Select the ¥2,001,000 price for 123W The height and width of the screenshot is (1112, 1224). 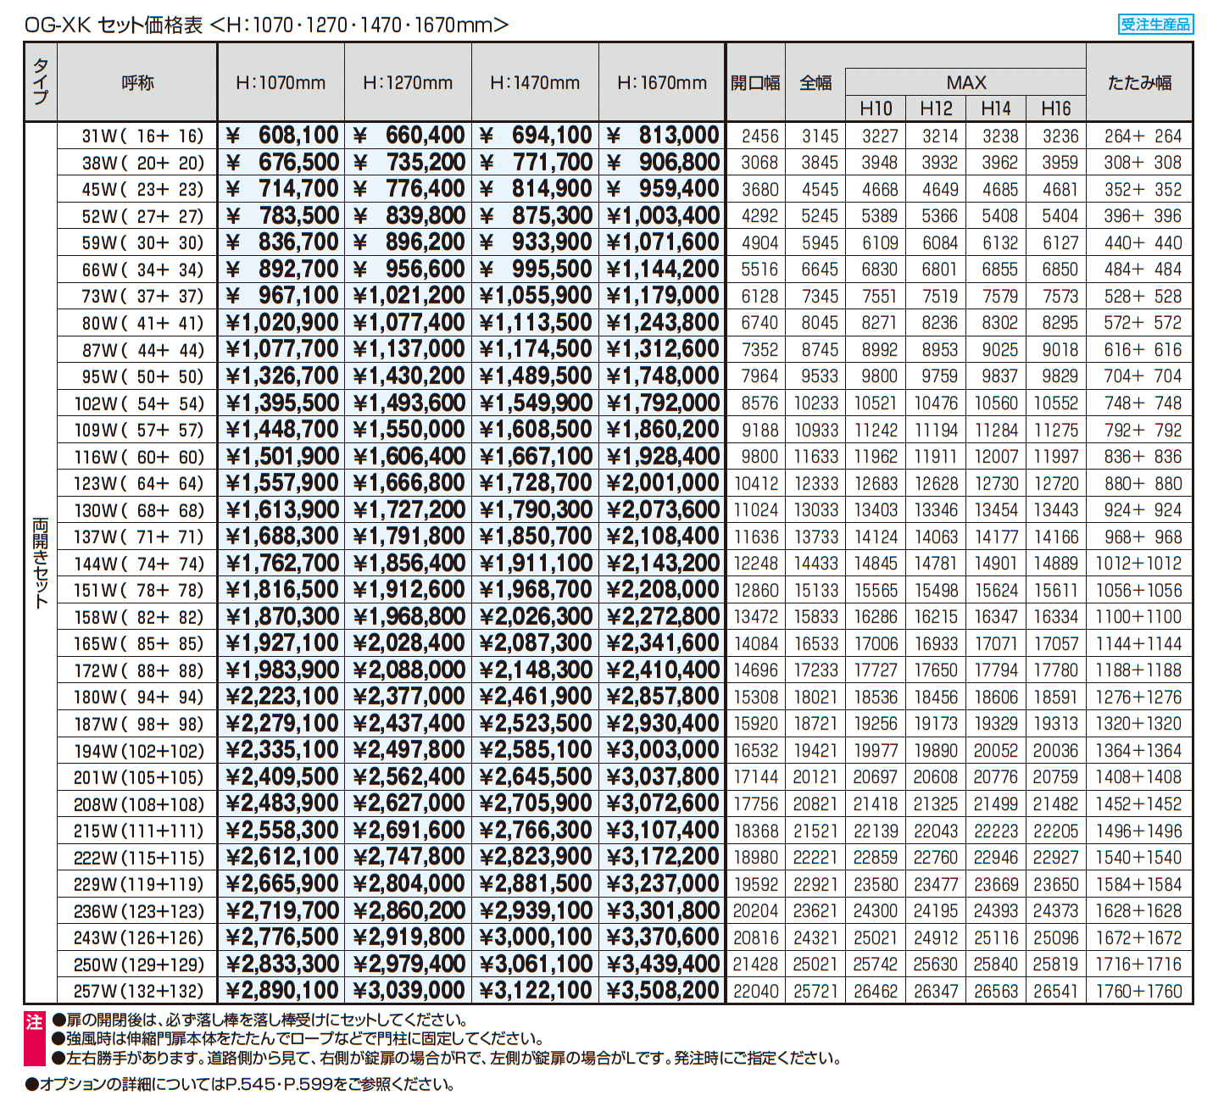coord(663,483)
